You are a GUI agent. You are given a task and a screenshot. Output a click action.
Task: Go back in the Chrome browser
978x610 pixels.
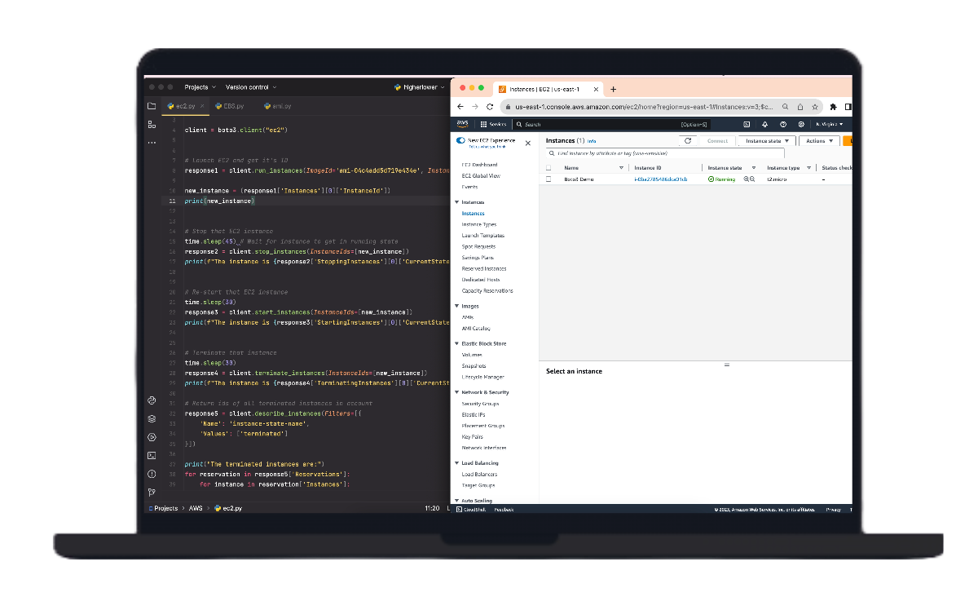460,107
